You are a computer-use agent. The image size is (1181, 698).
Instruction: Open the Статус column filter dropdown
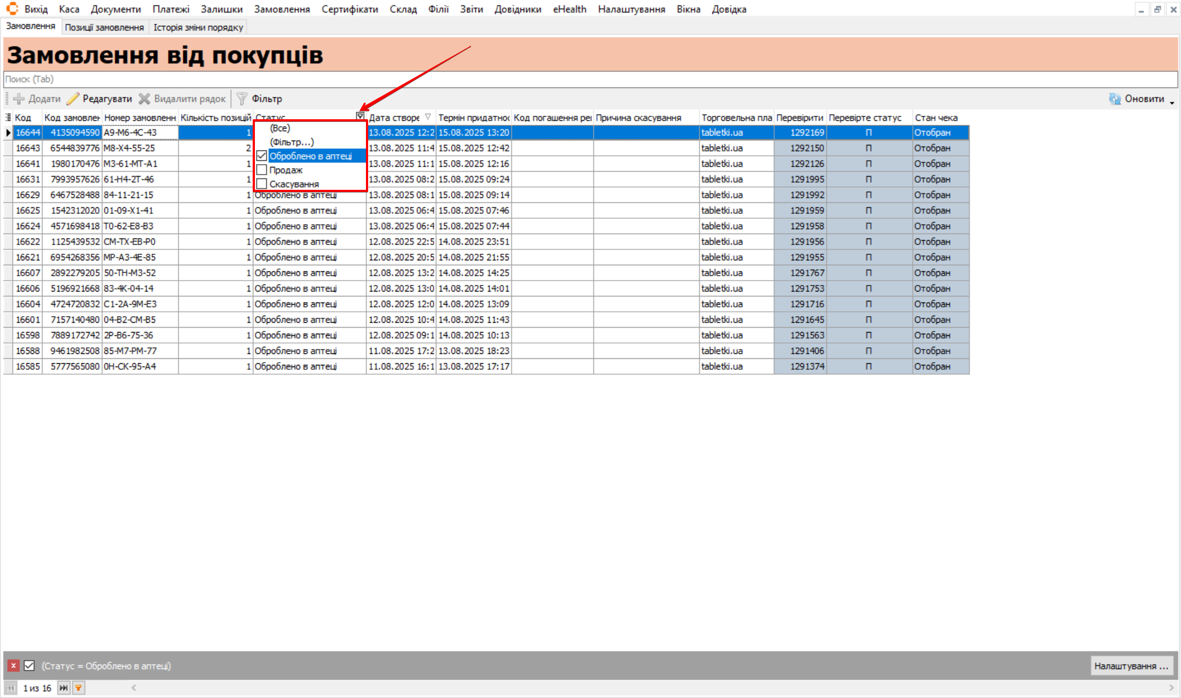(360, 116)
